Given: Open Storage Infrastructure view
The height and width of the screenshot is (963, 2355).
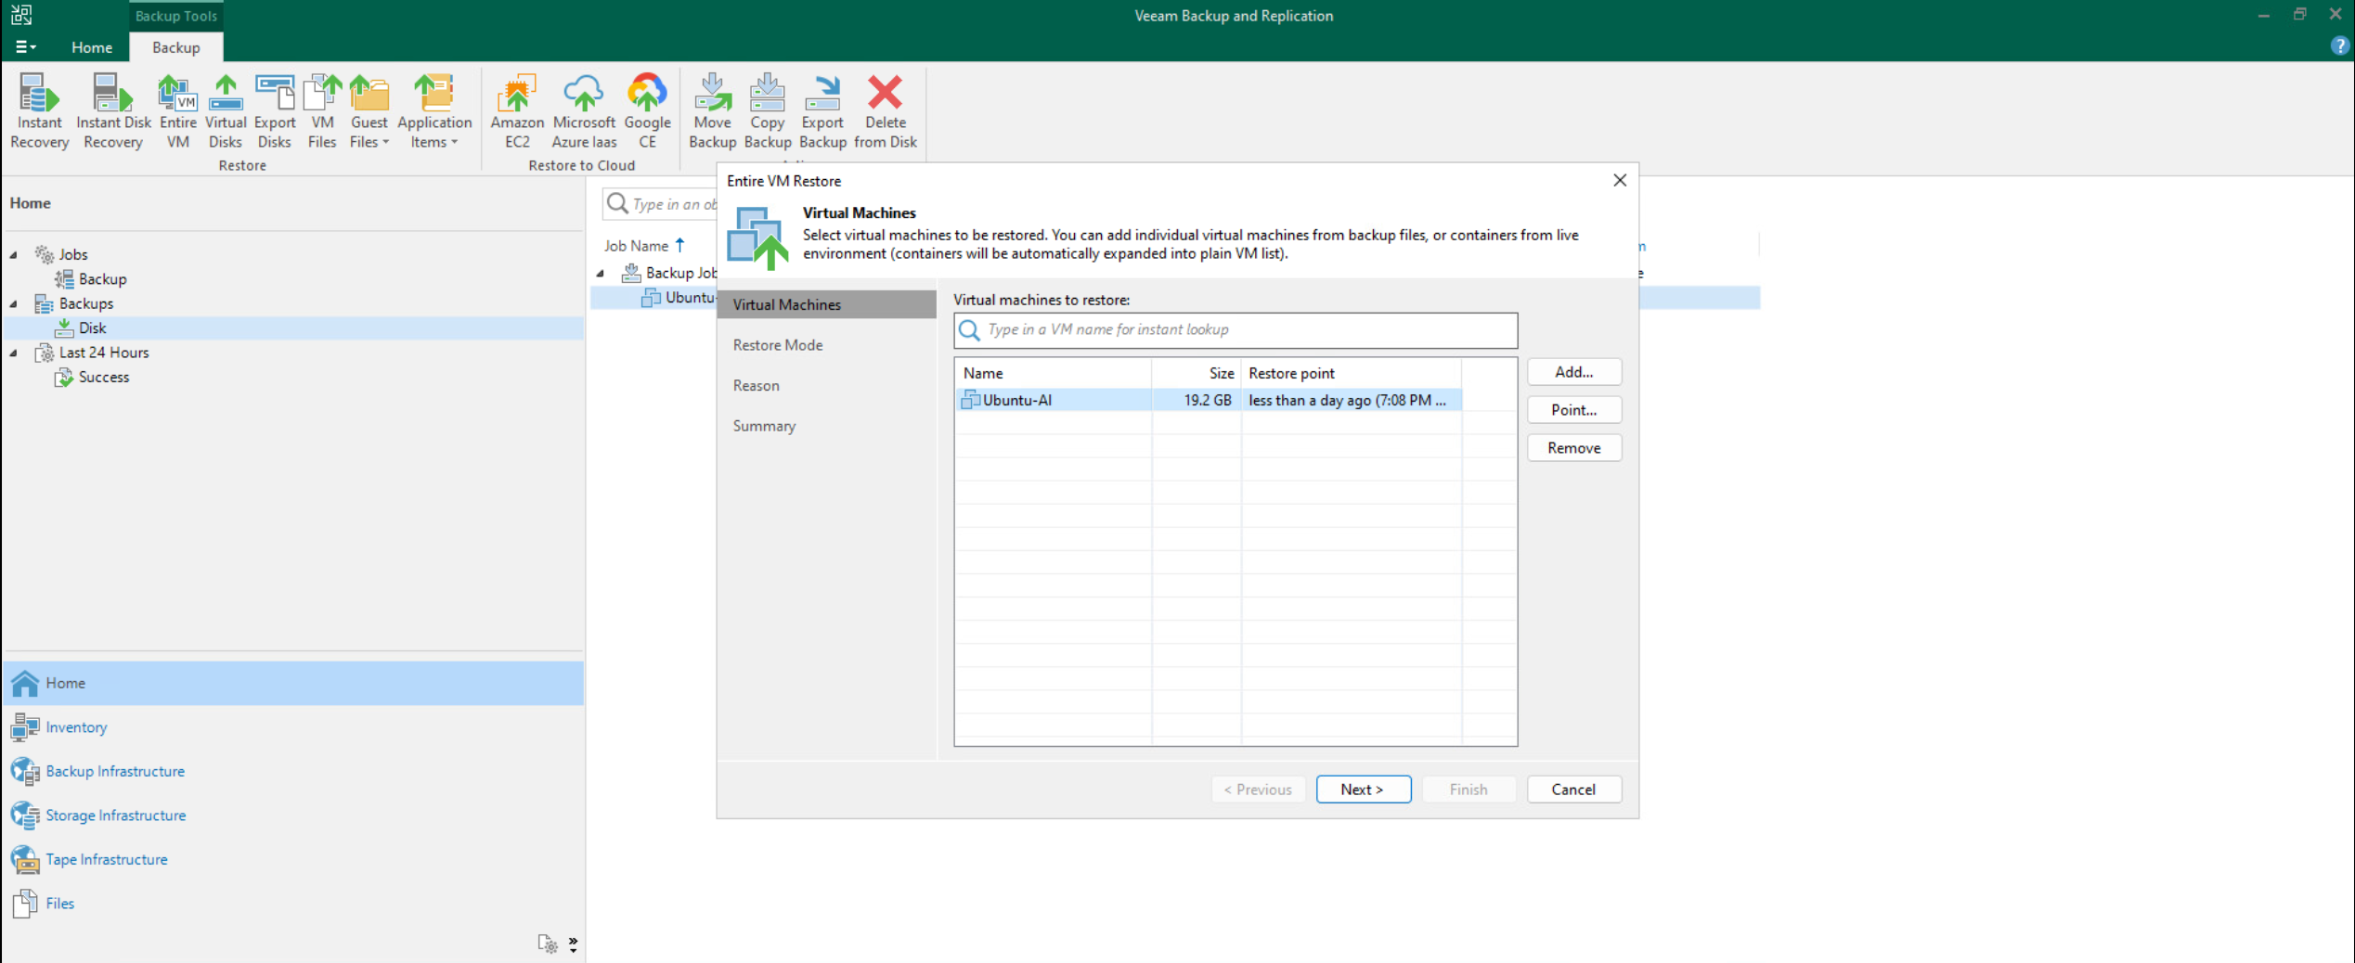Looking at the screenshot, I should pos(115,815).
